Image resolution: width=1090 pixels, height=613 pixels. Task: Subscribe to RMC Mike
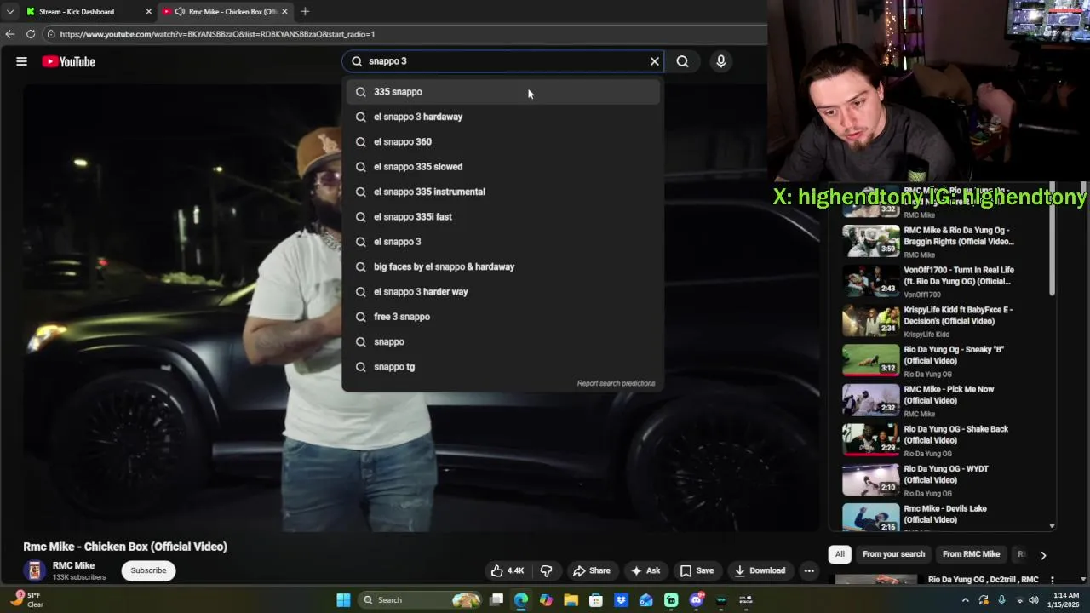click(x=148, y=570)
